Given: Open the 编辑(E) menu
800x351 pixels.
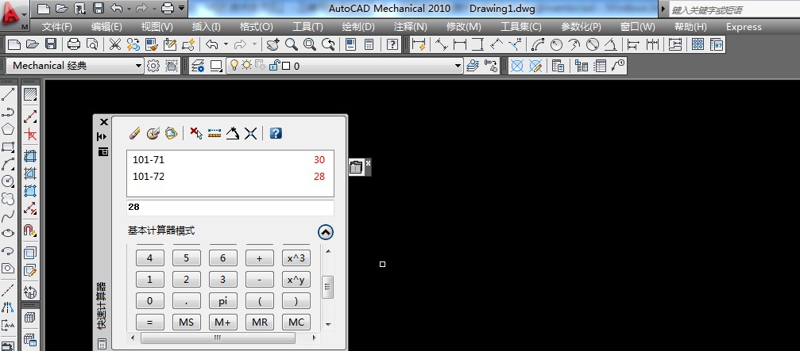Looking at the screenshot, I should click(106, 27).
